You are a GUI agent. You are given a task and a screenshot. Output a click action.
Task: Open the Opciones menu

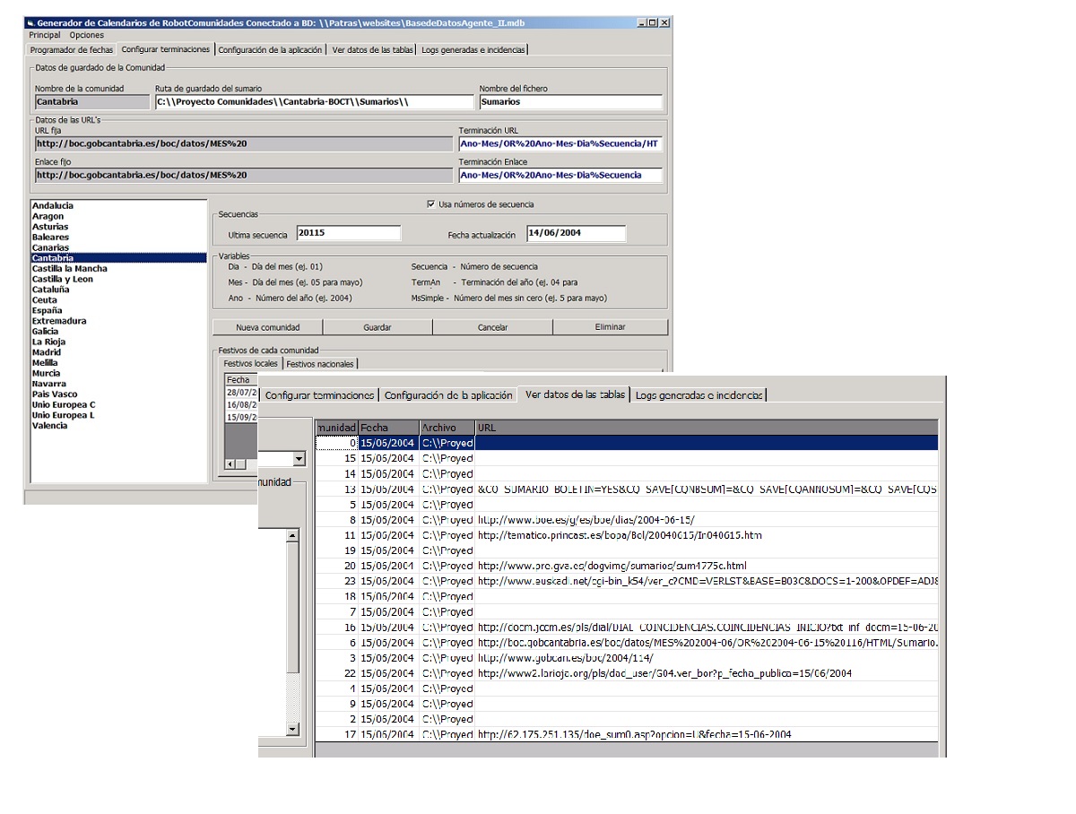point(87,35)
